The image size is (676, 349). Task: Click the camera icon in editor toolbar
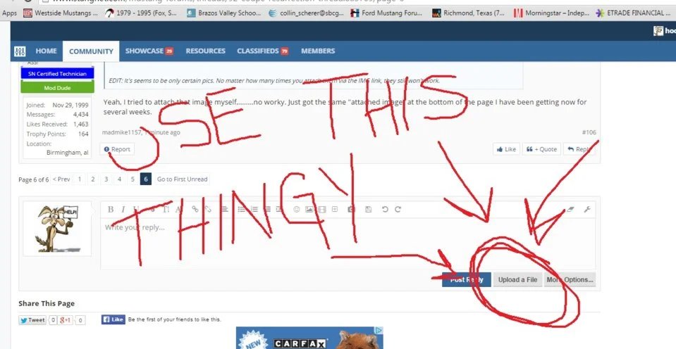[x=351, y=210]
